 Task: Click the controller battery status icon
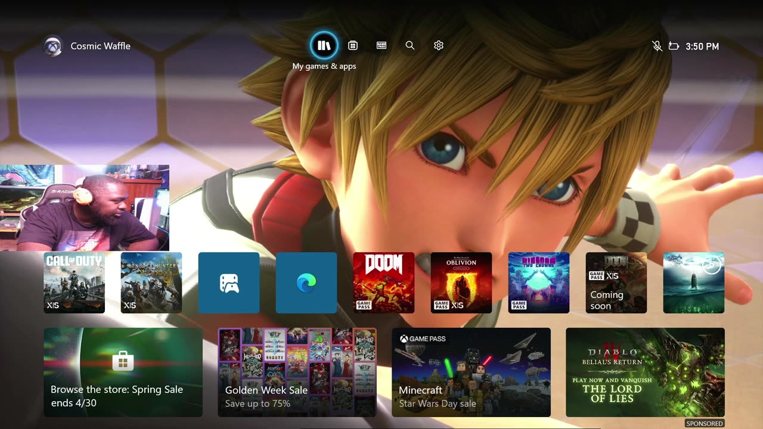(x=674, y=46)
